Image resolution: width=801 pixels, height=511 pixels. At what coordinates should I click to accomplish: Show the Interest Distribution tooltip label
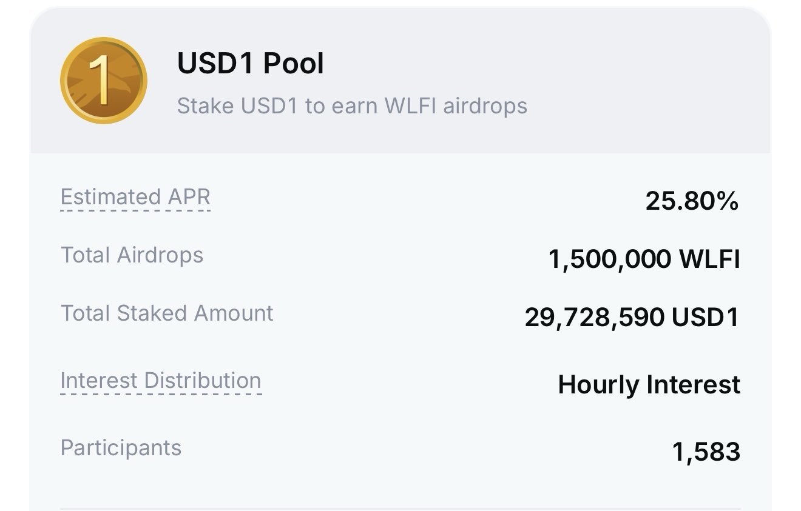pyautogui.click(x=161, y=381)
